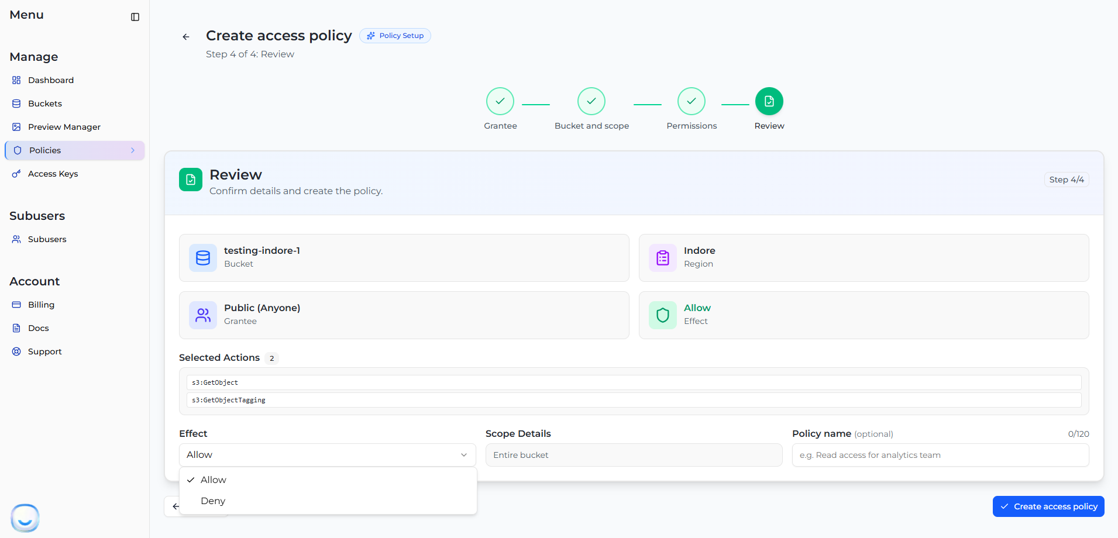The image size is (1118, 538).
Task: Open the Dashboard sidebar item
Action: click(75, 80)
